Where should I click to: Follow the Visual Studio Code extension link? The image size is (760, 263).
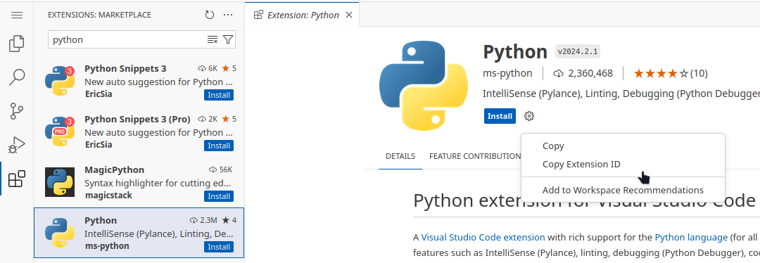click(483, 237)
